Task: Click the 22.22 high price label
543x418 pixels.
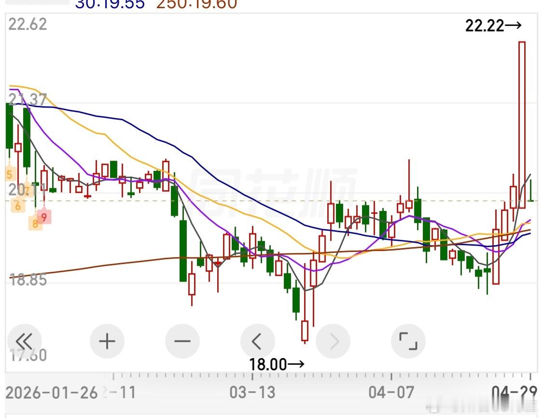Action: (493, 26)
